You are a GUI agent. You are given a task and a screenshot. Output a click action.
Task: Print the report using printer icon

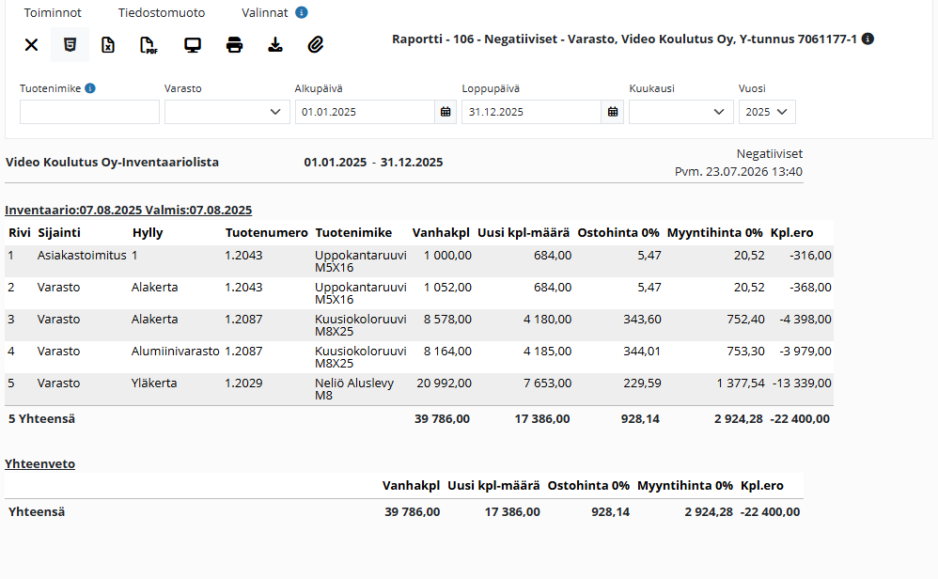[x=235, y=45]
